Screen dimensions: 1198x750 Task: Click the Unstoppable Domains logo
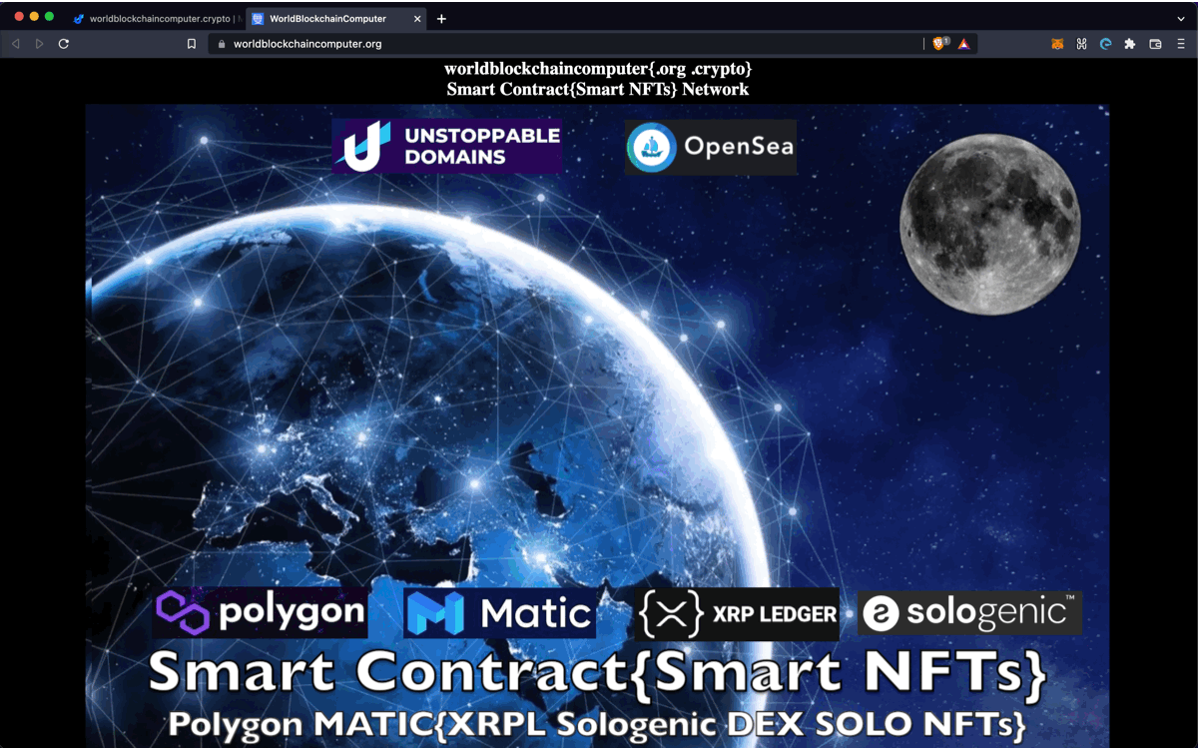(446, 146)
